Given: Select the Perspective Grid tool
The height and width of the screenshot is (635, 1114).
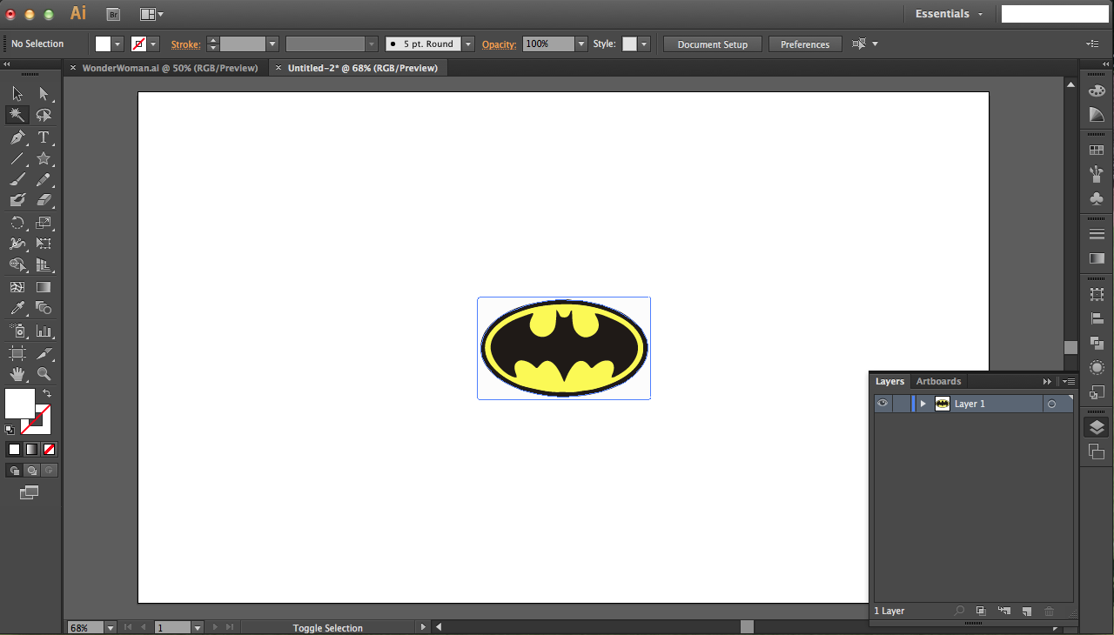Looking at the screenshot, I should pos(44,265).
